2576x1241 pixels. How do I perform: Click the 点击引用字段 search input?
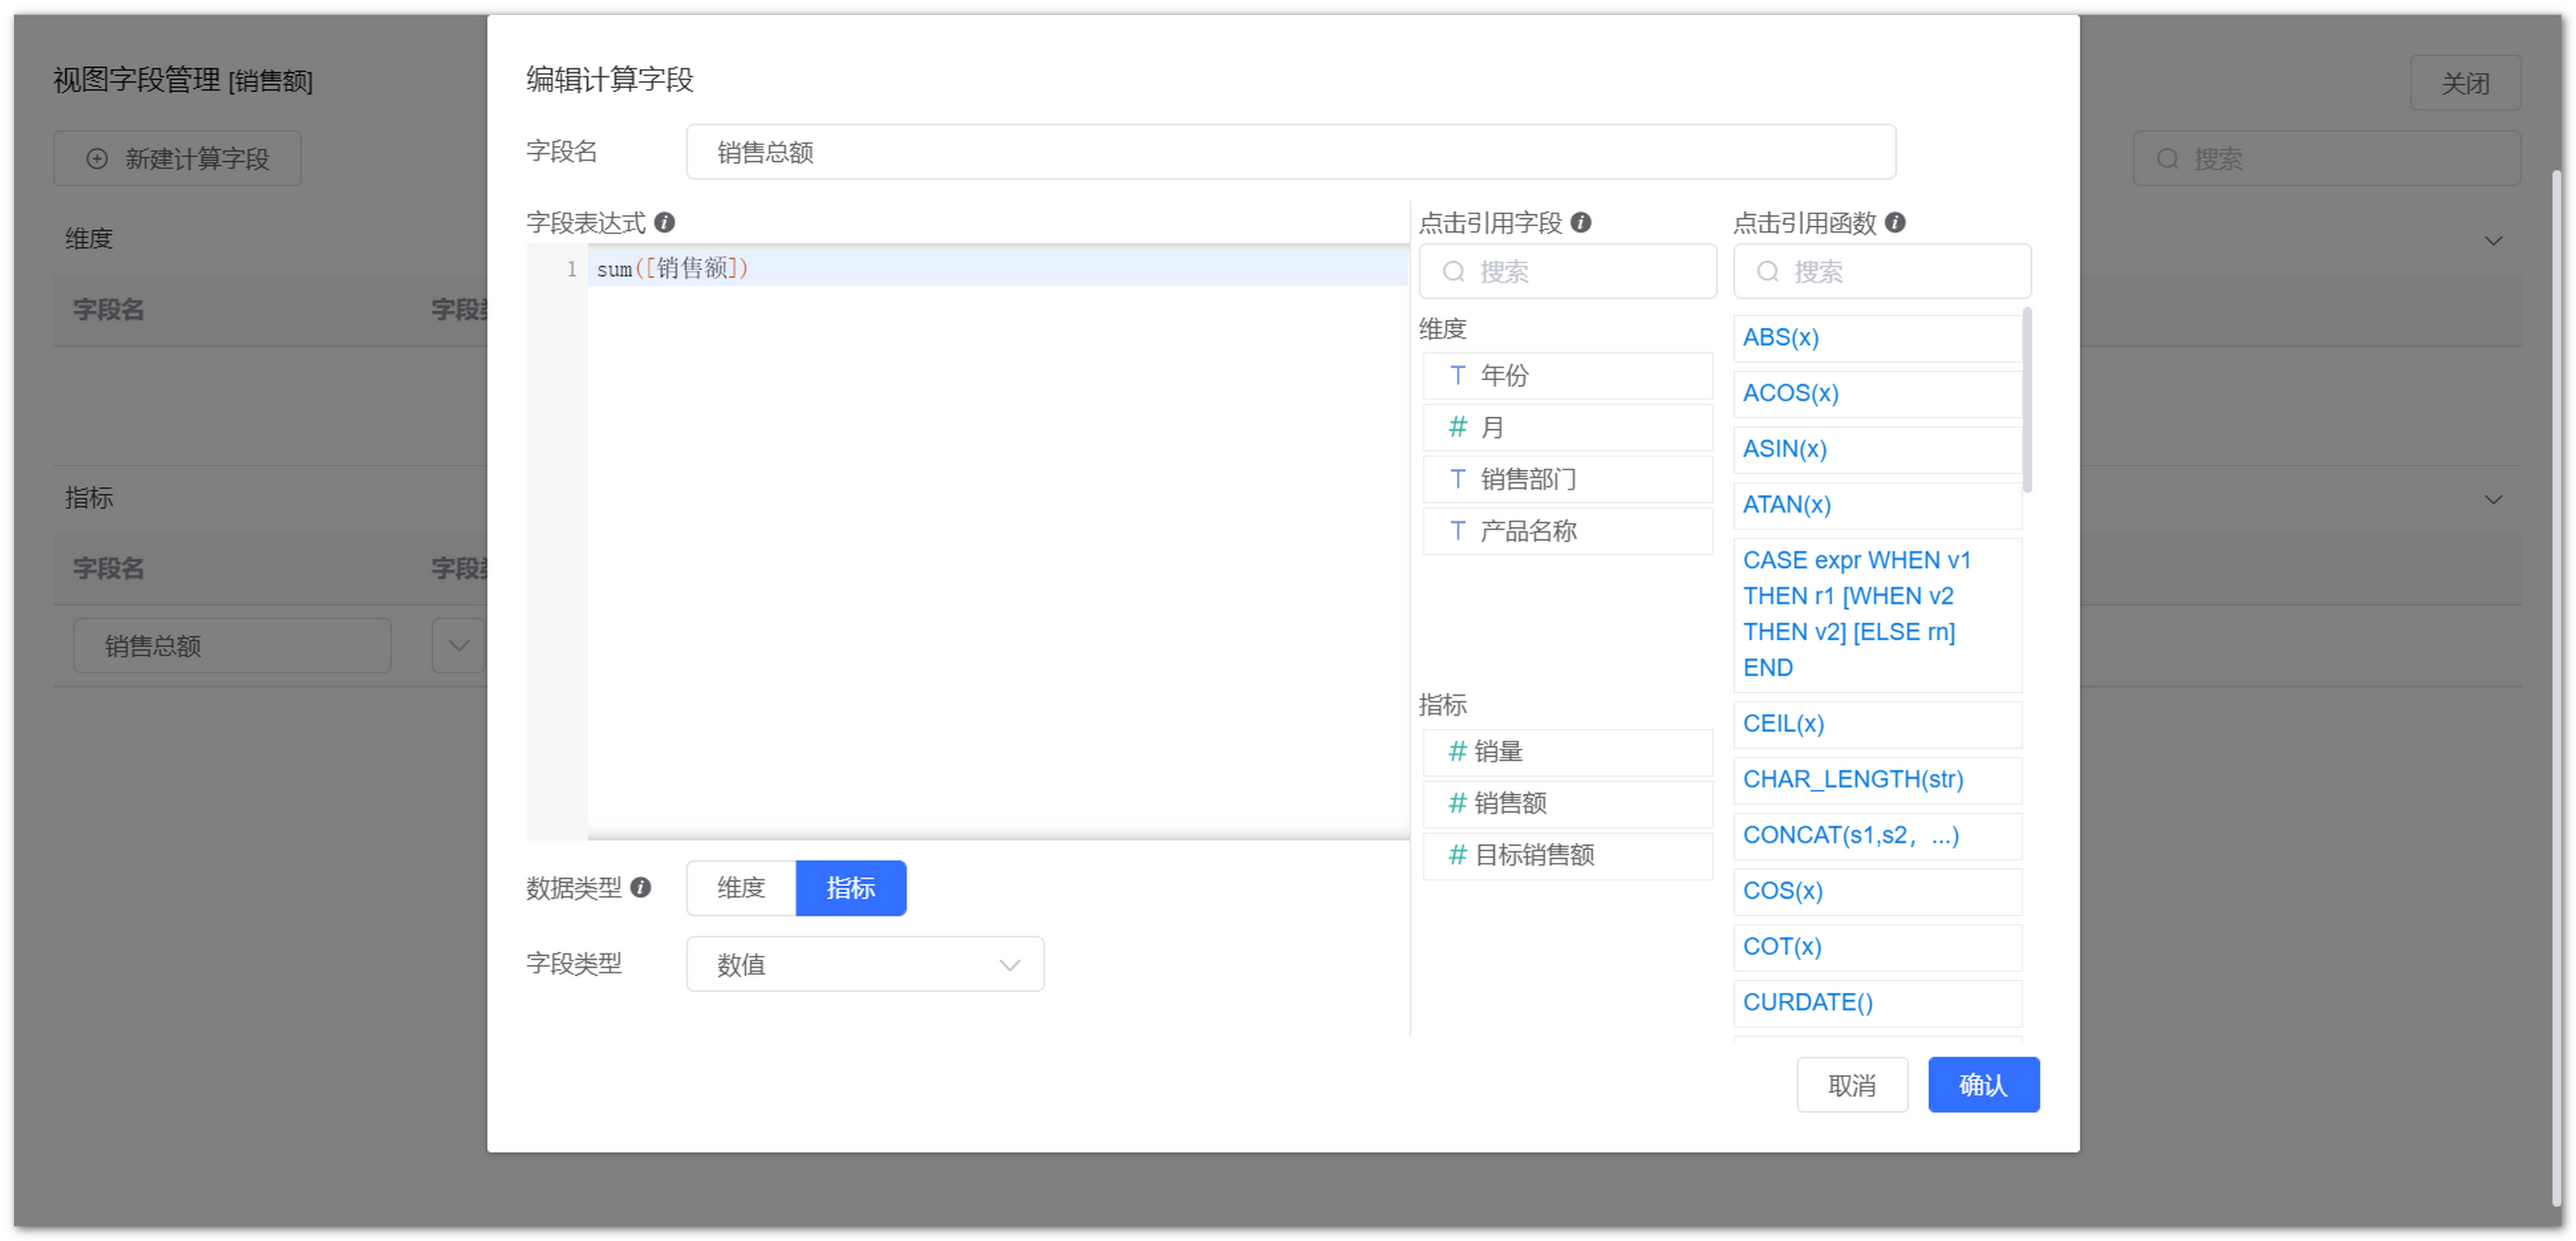(x=1567, y=271)
